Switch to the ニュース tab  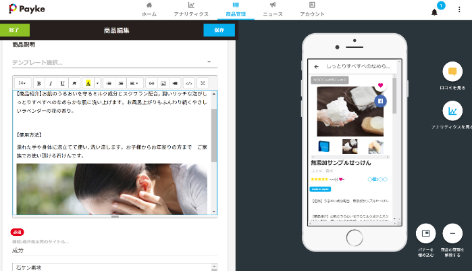(x=273, y=9)
